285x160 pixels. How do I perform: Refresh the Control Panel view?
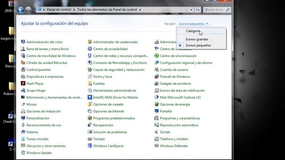pyautogui.click(x=198, y=10)
